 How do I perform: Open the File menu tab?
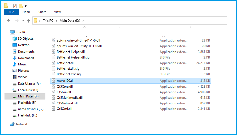pos(11,12)
